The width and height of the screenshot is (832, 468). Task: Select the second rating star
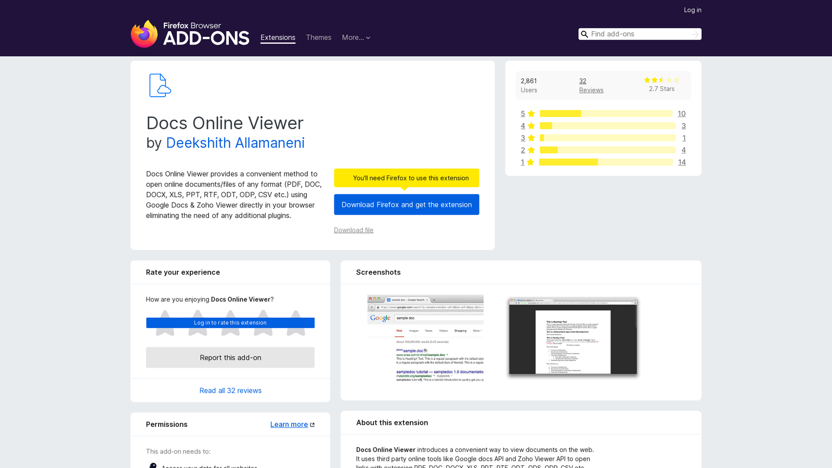198,323
